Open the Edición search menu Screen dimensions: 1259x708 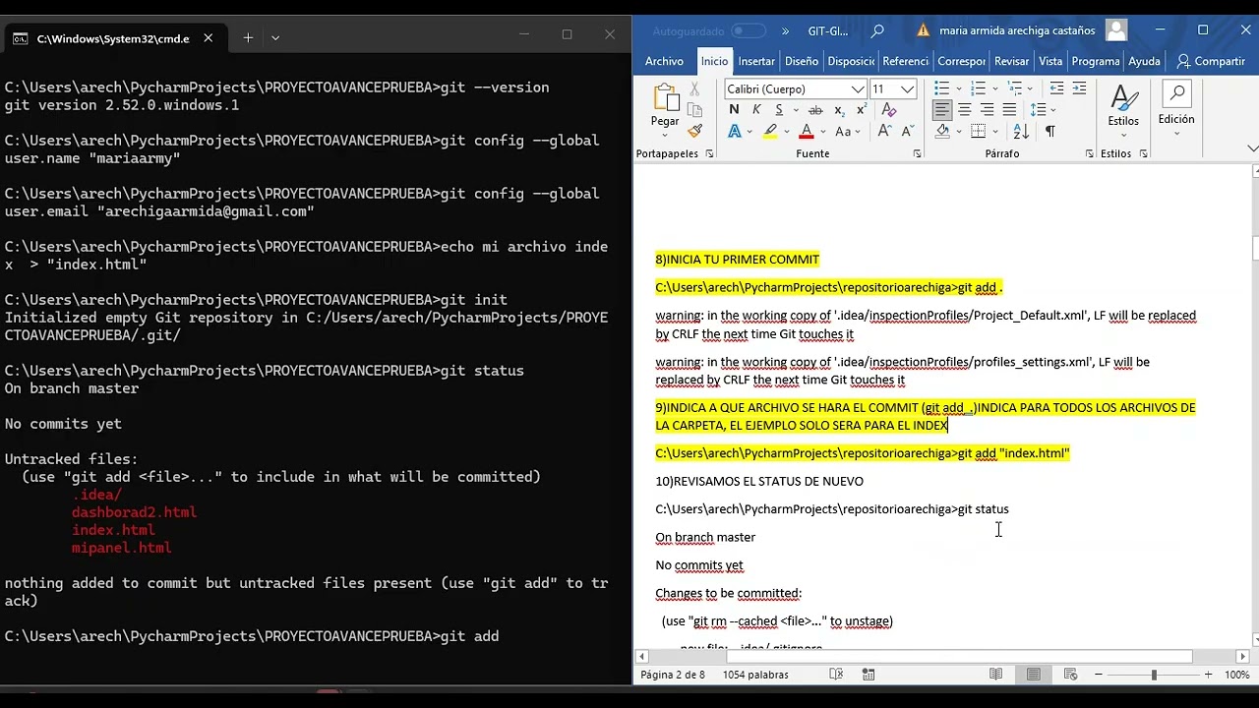click(1176, 109)
